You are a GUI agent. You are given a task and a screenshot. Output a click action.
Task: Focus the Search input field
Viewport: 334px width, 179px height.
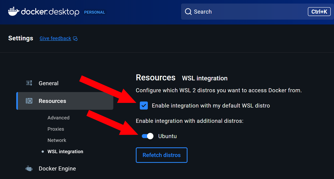258,12
